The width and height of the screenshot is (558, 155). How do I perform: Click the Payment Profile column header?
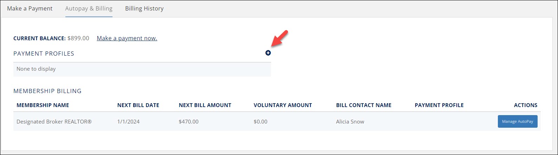(439, 105)
